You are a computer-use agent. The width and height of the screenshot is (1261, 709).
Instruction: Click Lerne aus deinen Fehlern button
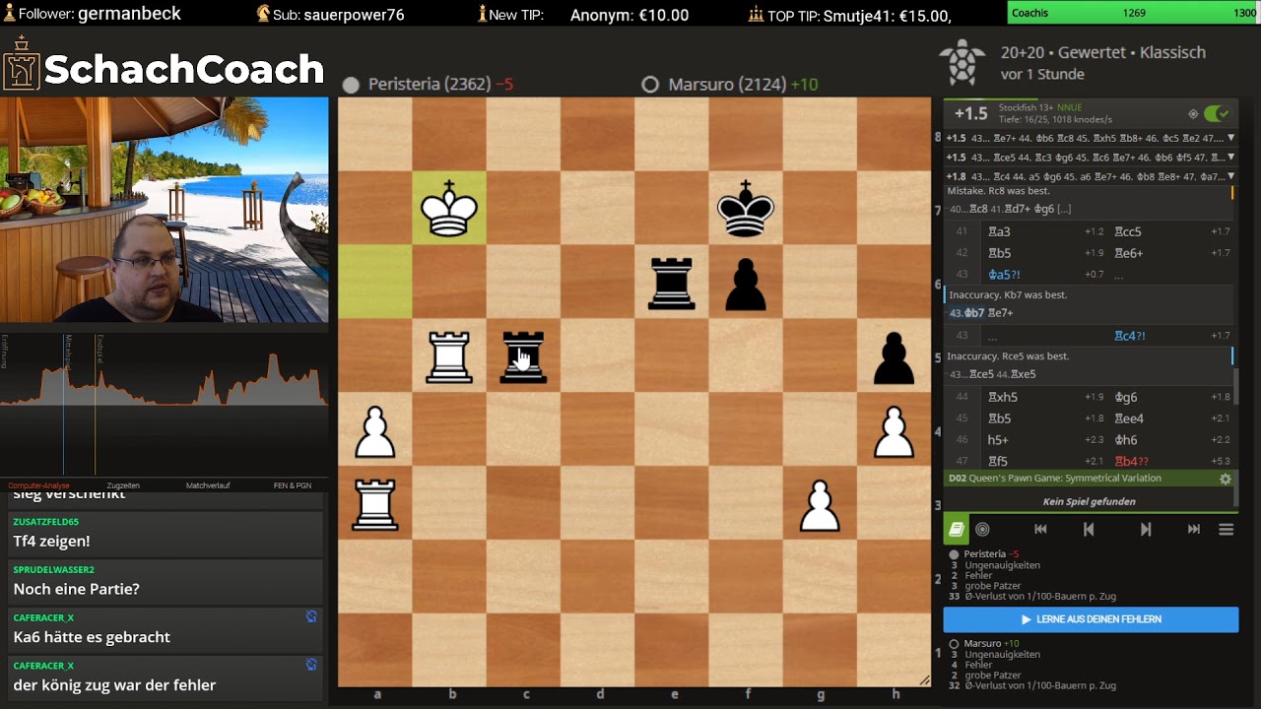(x=1091, y=619)
